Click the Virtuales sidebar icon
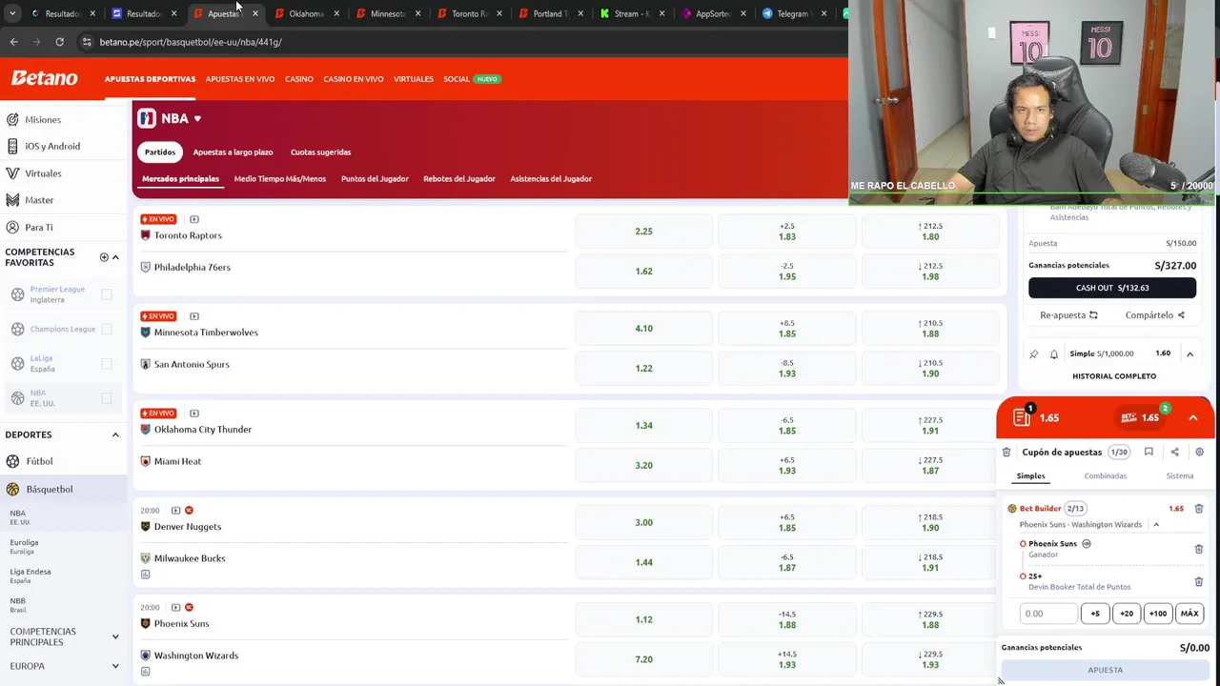Image resolution: width=1220 pixels, height=686 pixels. pyautogui.click(x=12, y=173)
